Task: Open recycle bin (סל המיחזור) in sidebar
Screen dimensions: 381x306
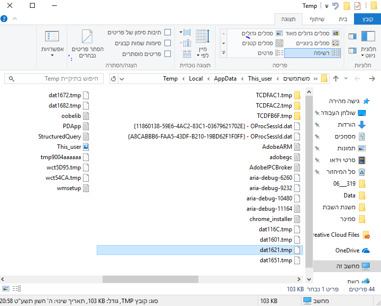Action: pyautogui.click(x=346, y=172)
